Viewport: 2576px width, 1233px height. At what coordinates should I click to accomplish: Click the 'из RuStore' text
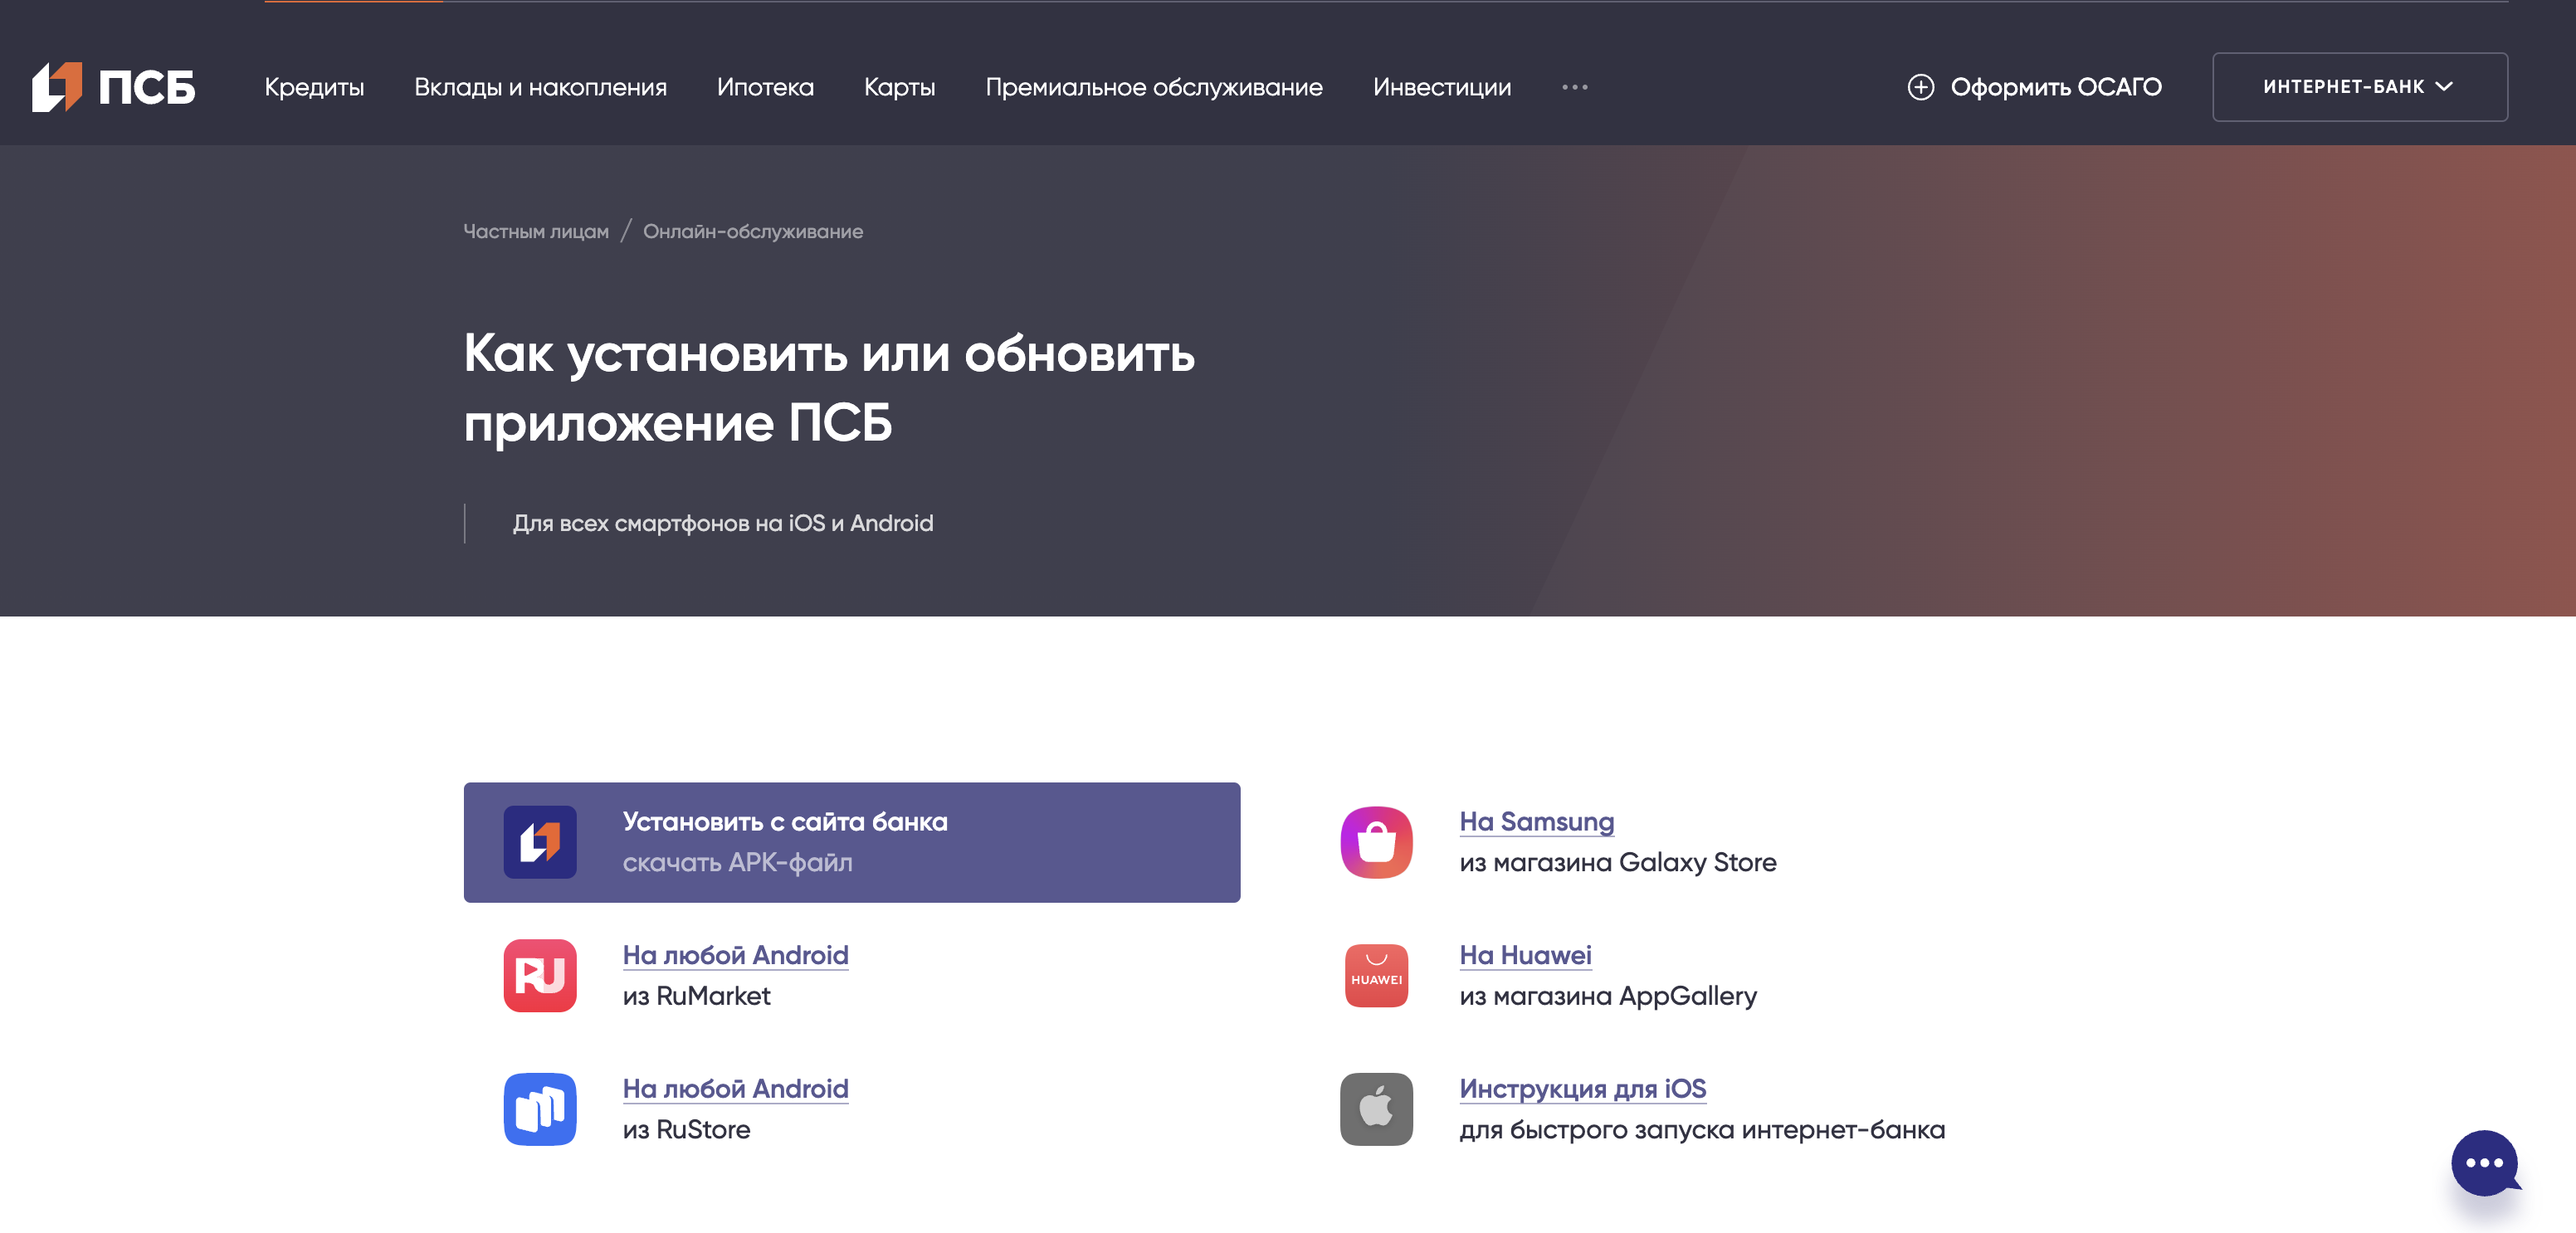(x=686, y=1129)
